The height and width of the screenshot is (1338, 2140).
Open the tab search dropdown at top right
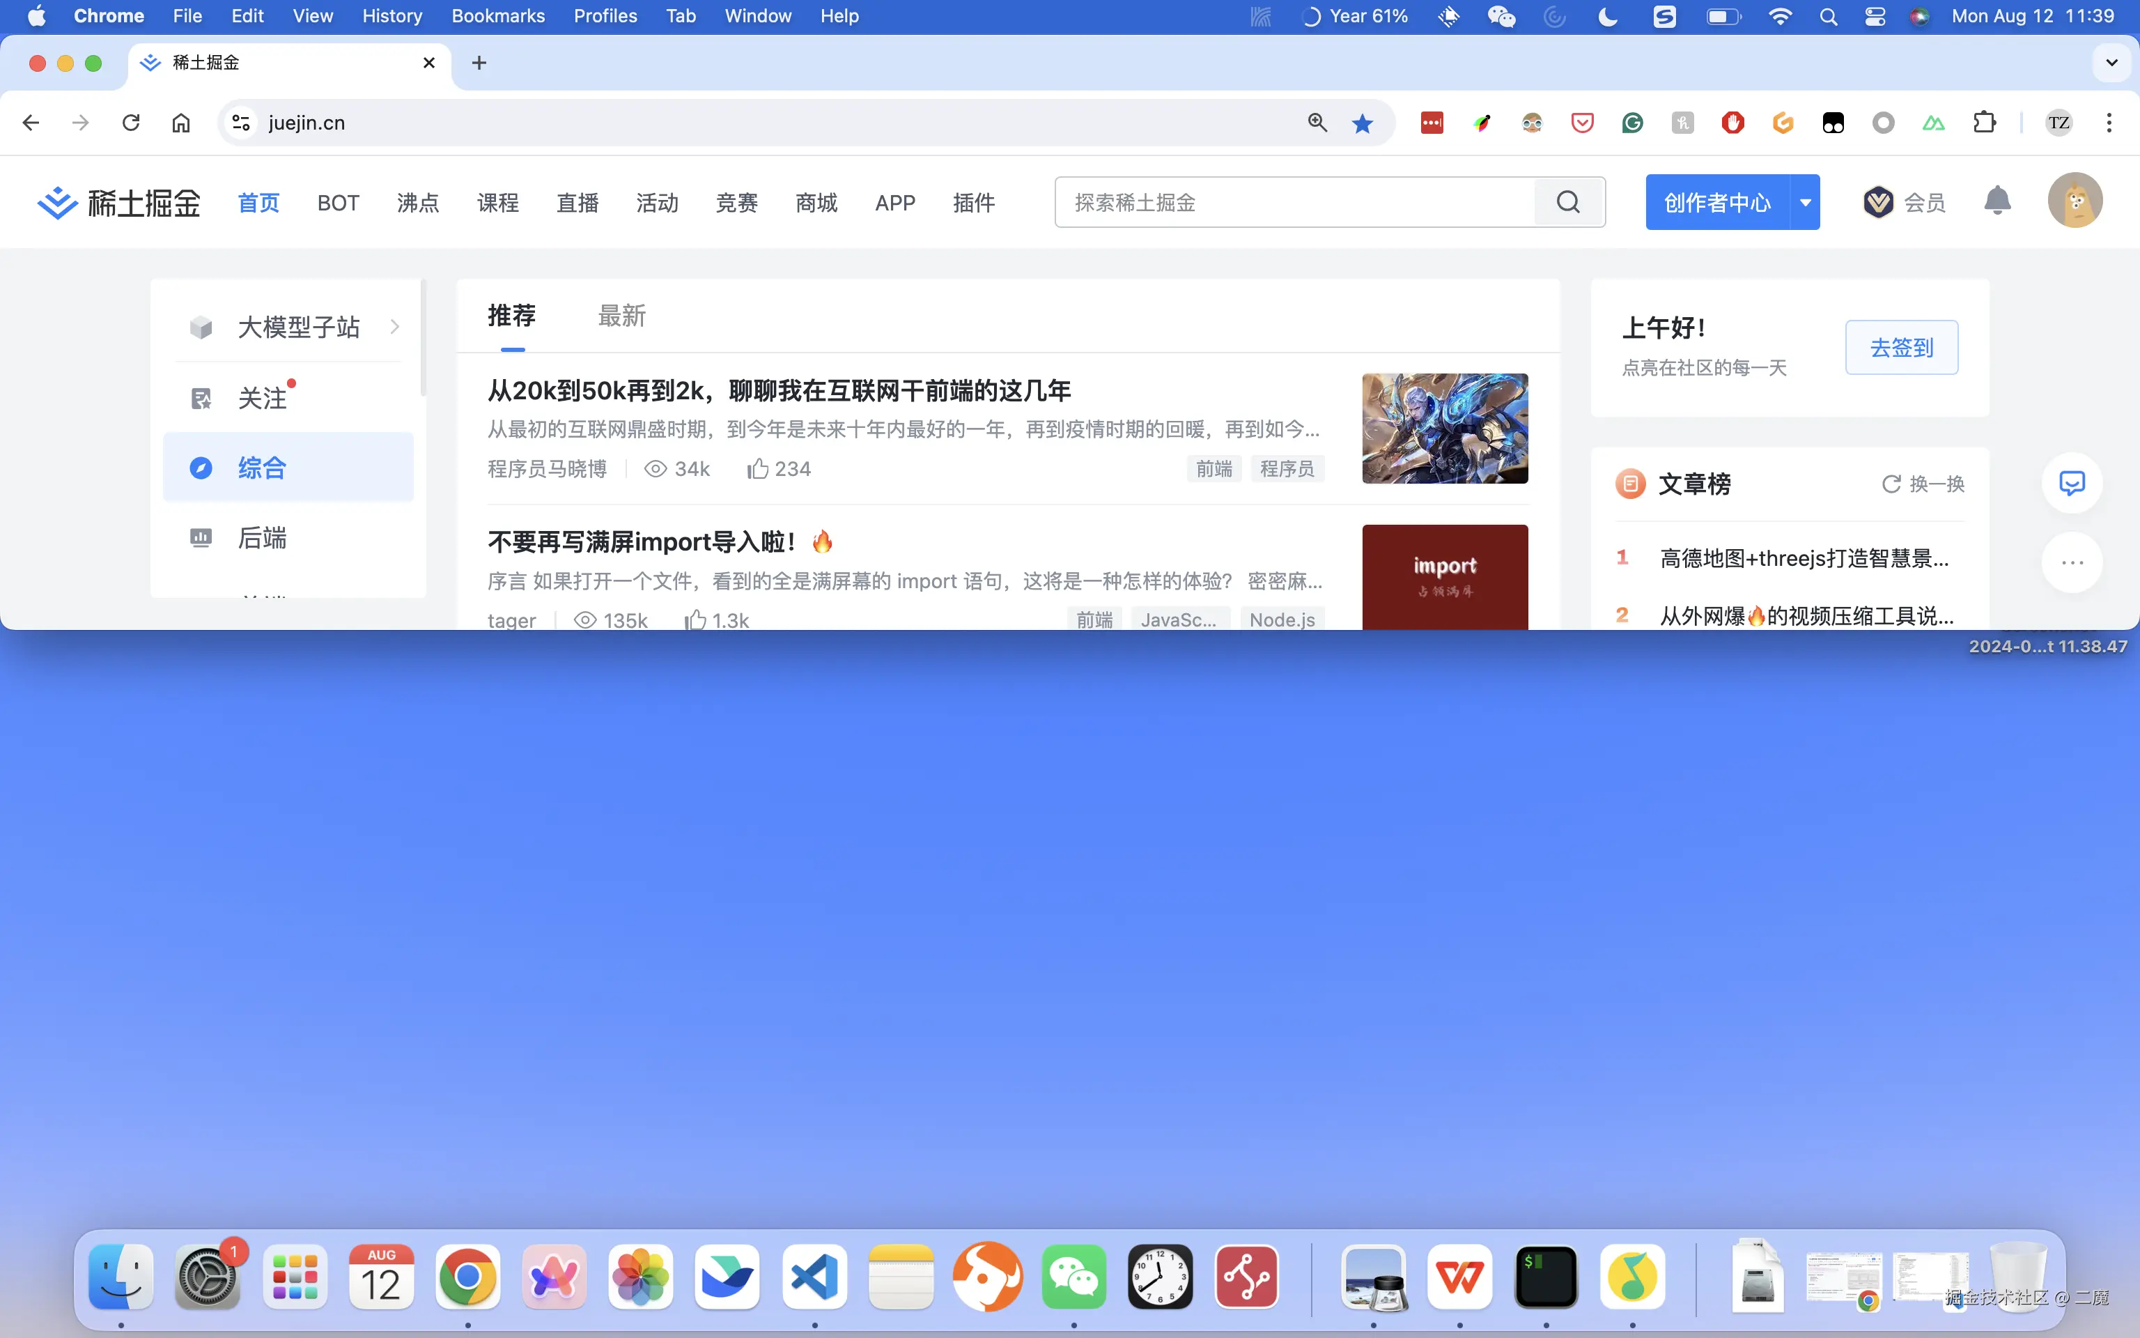2111,63
